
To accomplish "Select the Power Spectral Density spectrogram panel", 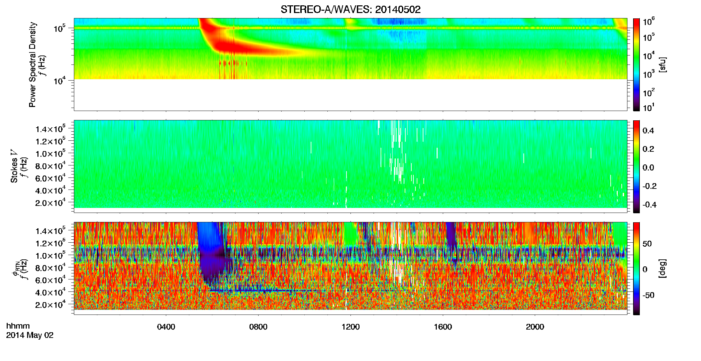I will coord(350,64).
